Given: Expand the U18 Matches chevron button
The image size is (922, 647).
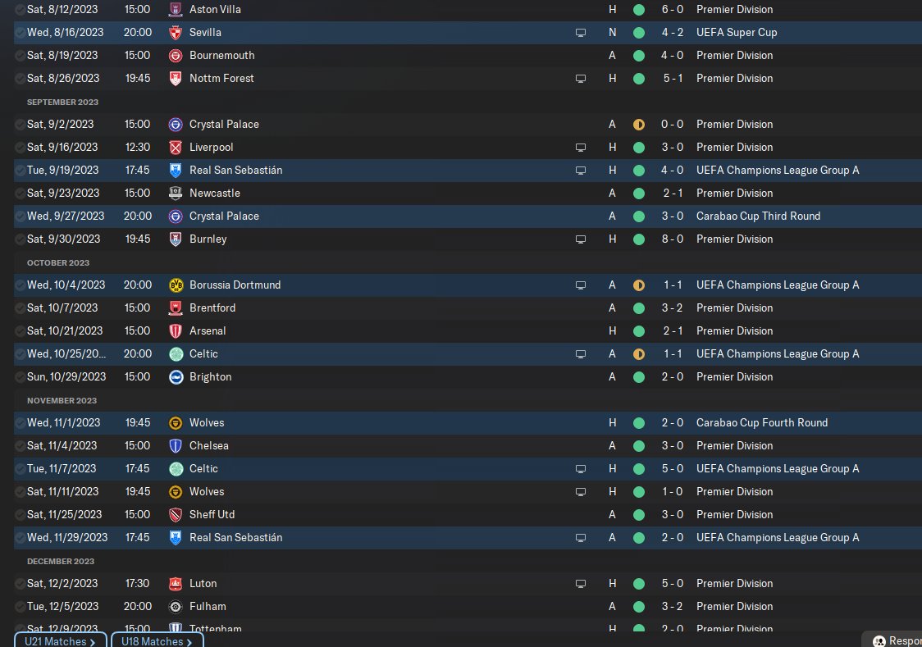Looking at the screenshot, I should 157,640.
